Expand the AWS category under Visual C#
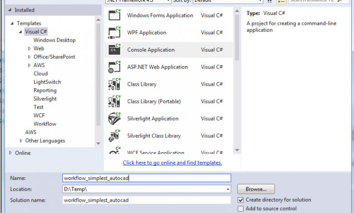 point(29,65)
